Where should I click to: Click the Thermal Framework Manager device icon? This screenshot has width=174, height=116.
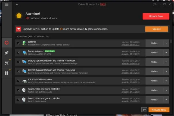pos(24,62)
